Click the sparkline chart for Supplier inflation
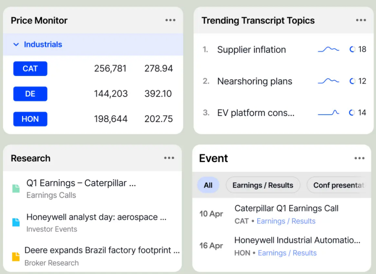Viewport: 376px width, 274px height. point(329,50)
